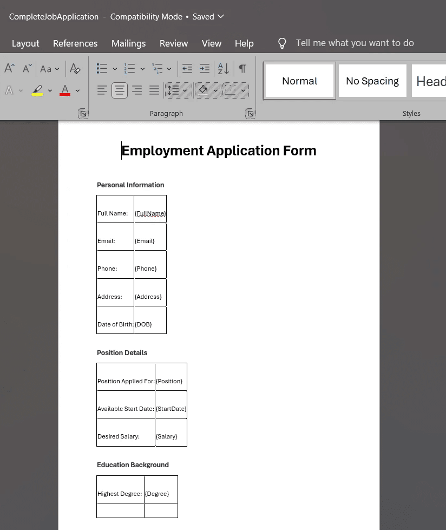This screenshot has width=446, height=530.
Task: Open the highlight color dropdown arrow
Action: coord(50,90)
